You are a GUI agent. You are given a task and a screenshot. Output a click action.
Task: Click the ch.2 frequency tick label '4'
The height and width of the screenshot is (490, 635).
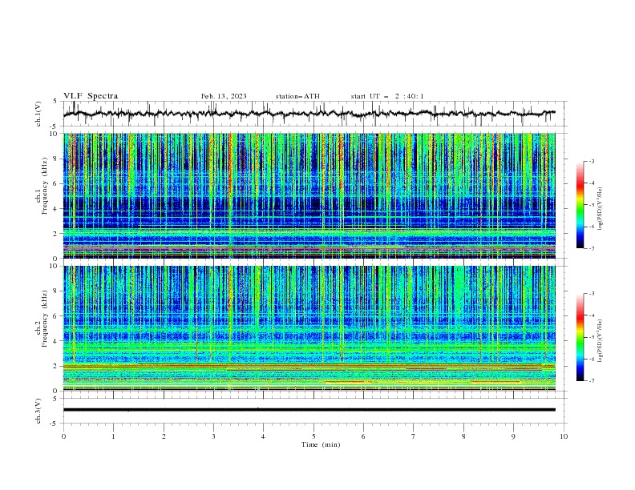click(x=56, y=341)
